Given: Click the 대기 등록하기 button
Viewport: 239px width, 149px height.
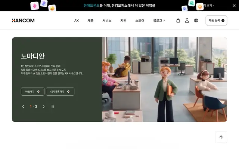Looking at the screenshot, I should [60, 92].
